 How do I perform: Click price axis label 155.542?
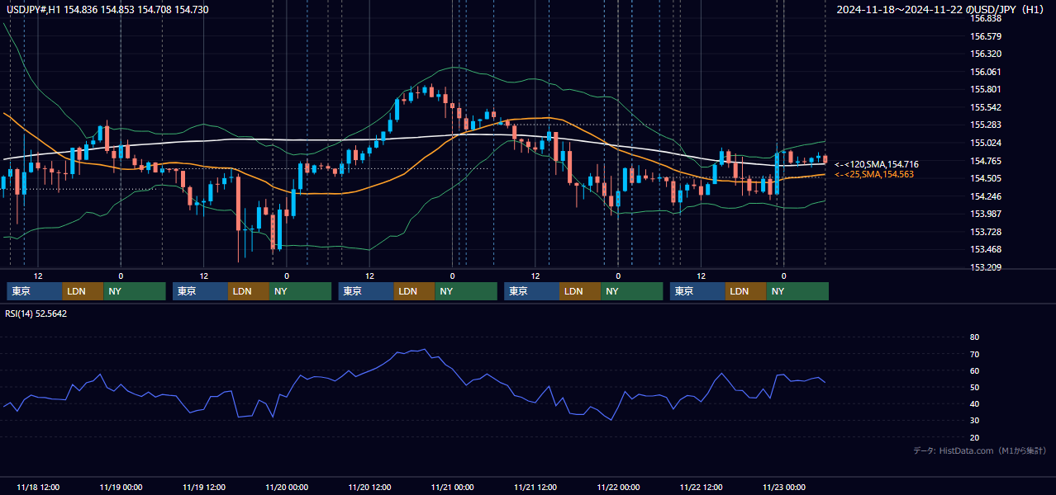pos(986,107)
